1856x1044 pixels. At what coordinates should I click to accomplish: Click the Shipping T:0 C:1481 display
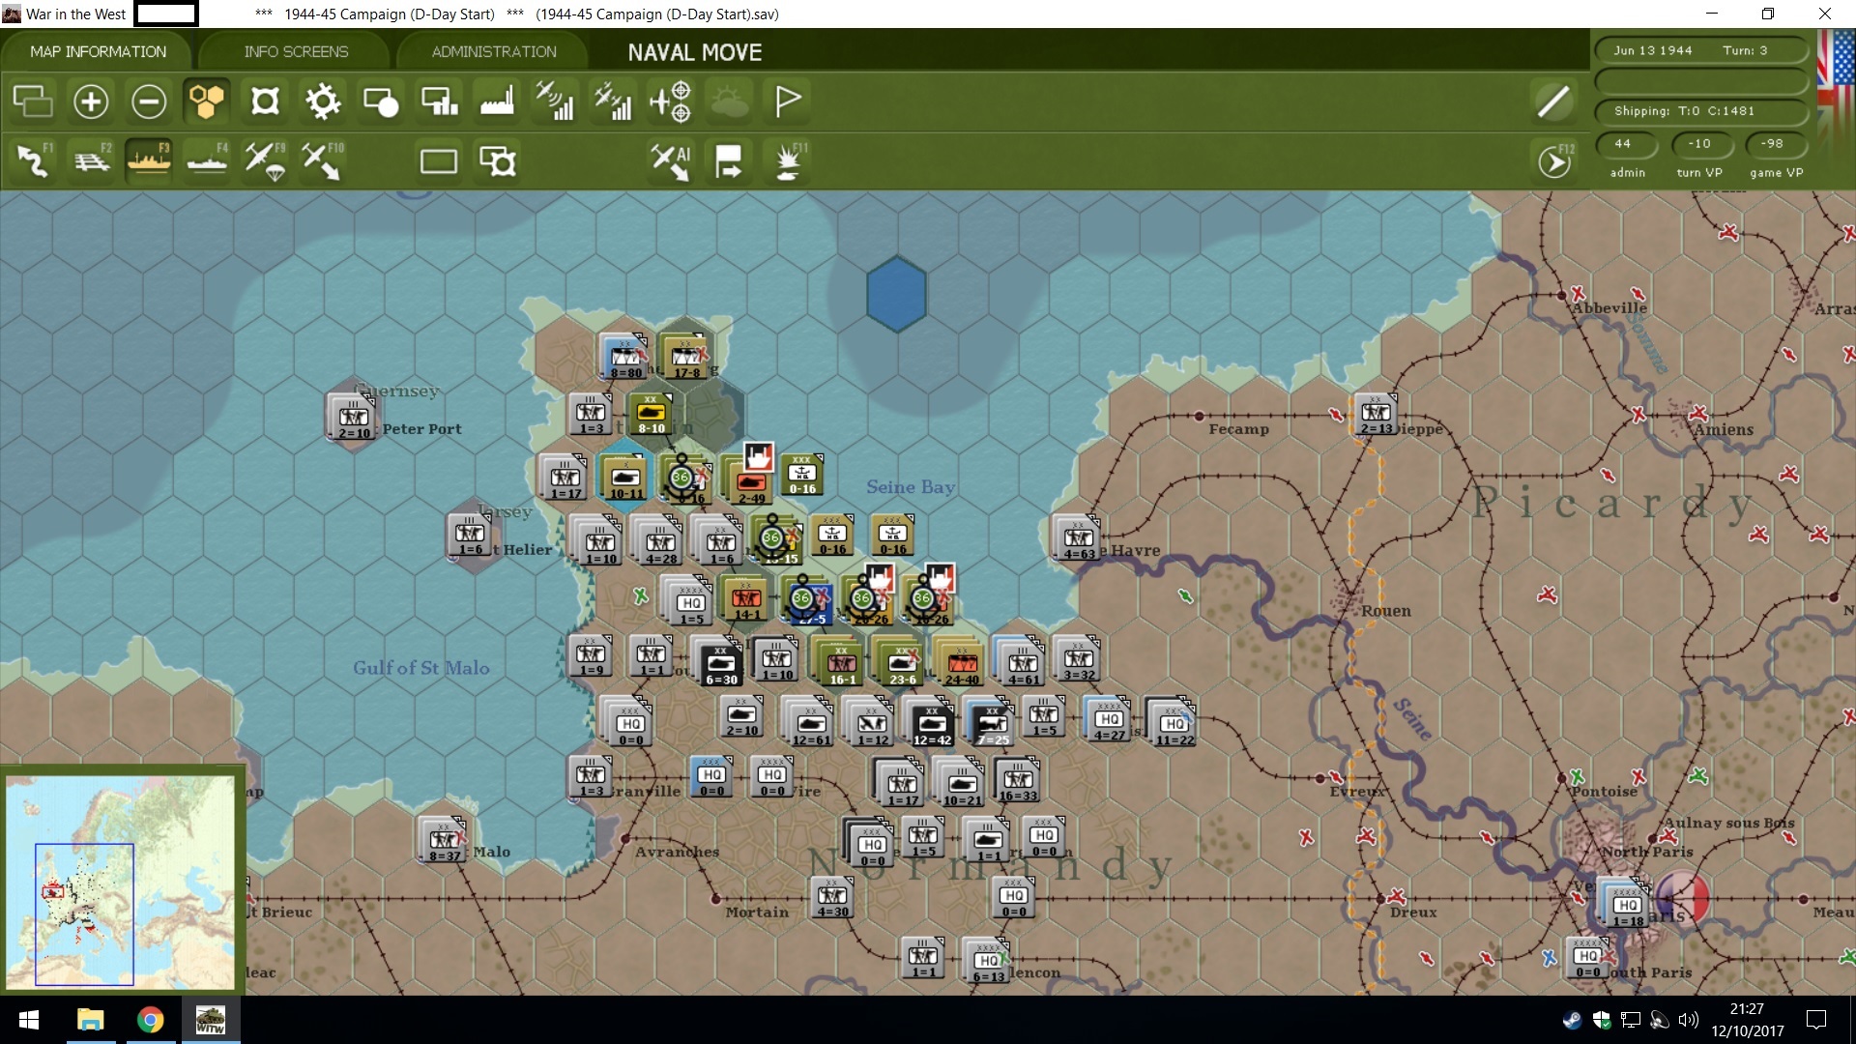[1700, 110]
